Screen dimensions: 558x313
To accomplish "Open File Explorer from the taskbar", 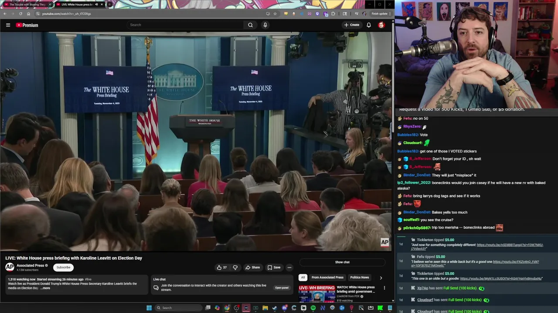I will coord(265,308).
